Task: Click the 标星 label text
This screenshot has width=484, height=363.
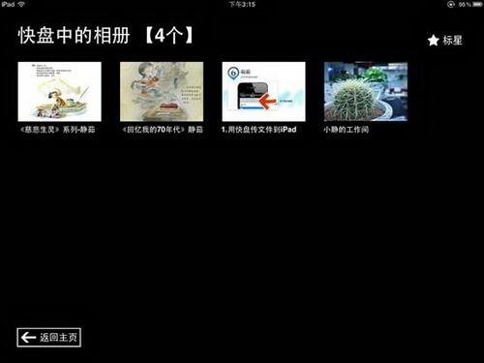Action: pos(452,41)
